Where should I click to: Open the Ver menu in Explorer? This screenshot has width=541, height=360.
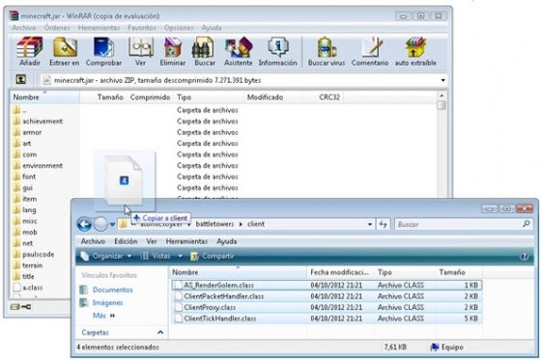click(152, 241)
